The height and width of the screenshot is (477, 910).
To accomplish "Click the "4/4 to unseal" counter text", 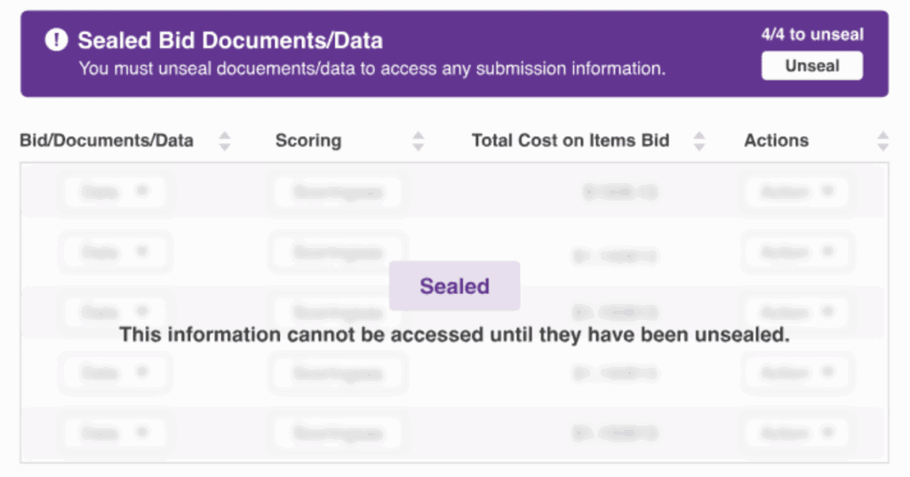I will 812,35.
